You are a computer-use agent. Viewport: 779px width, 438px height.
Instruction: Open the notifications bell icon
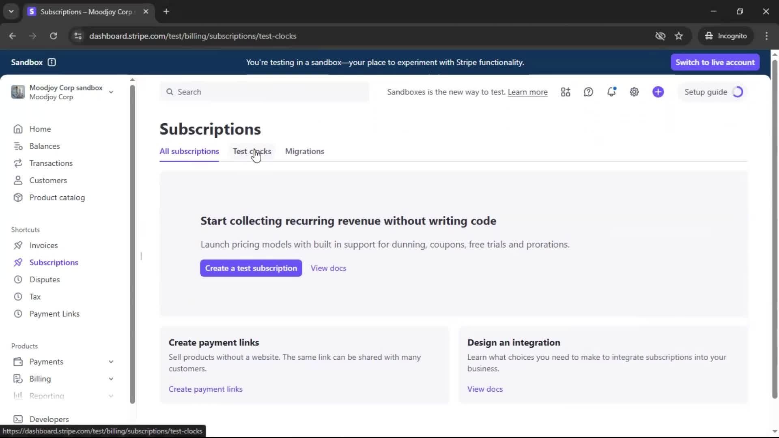tap(611, 92)
